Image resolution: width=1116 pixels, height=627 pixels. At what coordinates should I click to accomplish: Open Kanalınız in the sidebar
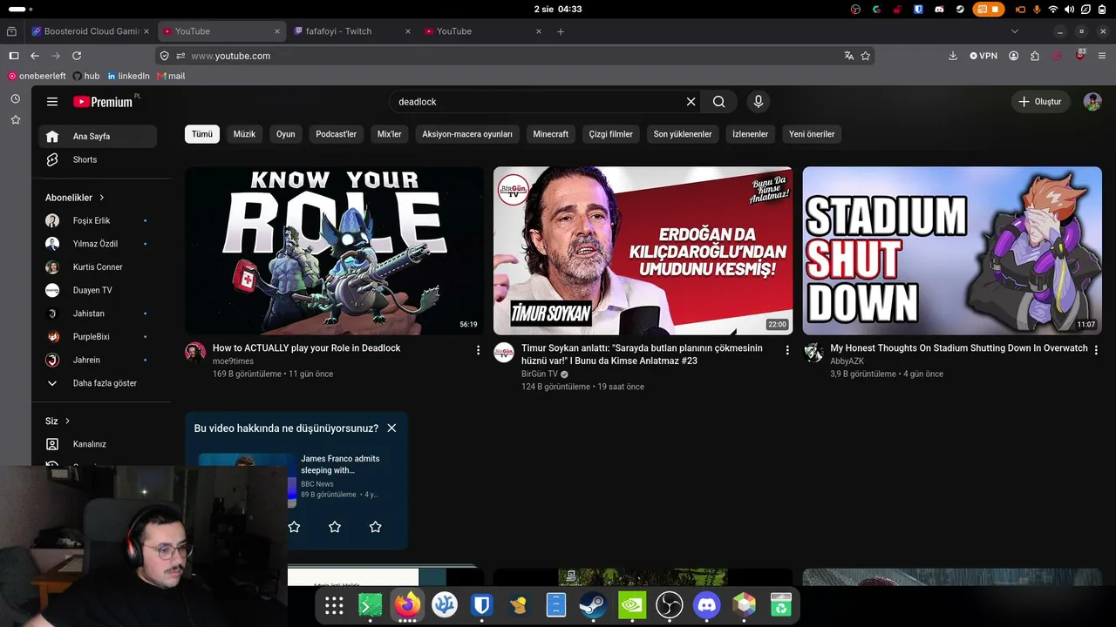(98, 444)
